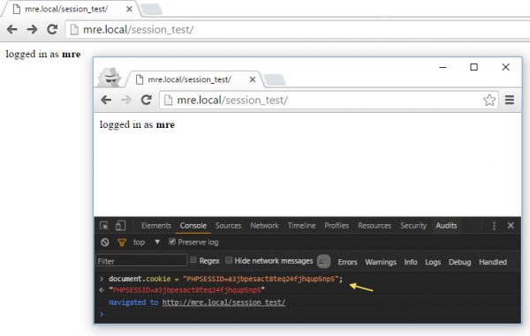Image resolution: width=530 pixels, height=336 pixels.
Task: Open DevTools three-dot options menu
Action: [x=494, y=226]
